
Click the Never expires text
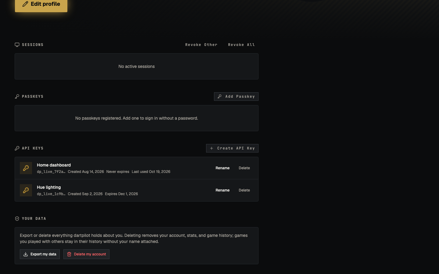[118, 172]
